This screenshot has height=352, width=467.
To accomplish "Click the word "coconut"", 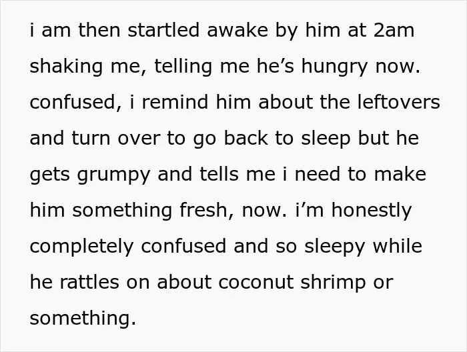I will point(256,283).
